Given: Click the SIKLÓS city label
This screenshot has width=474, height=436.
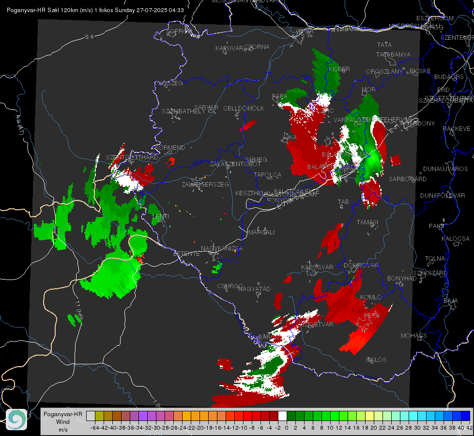Looking at the screenshot, I should click(x=376, y=360).
